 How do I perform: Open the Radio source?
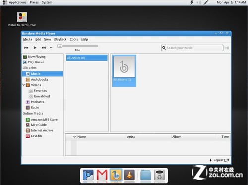(43, 108)
